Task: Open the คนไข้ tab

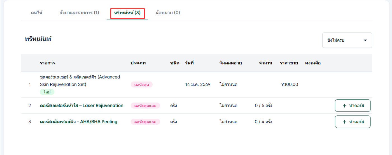Action: (x=37, y=13)
